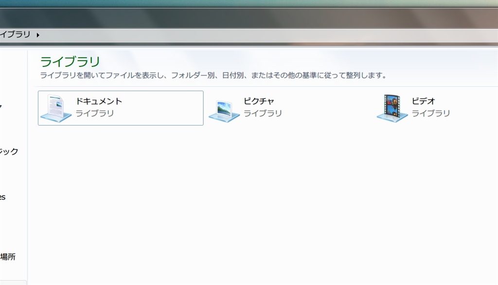Open the ビデオ library film icon
The width and height of the screenshot is (498, 285).
point(392,108)
